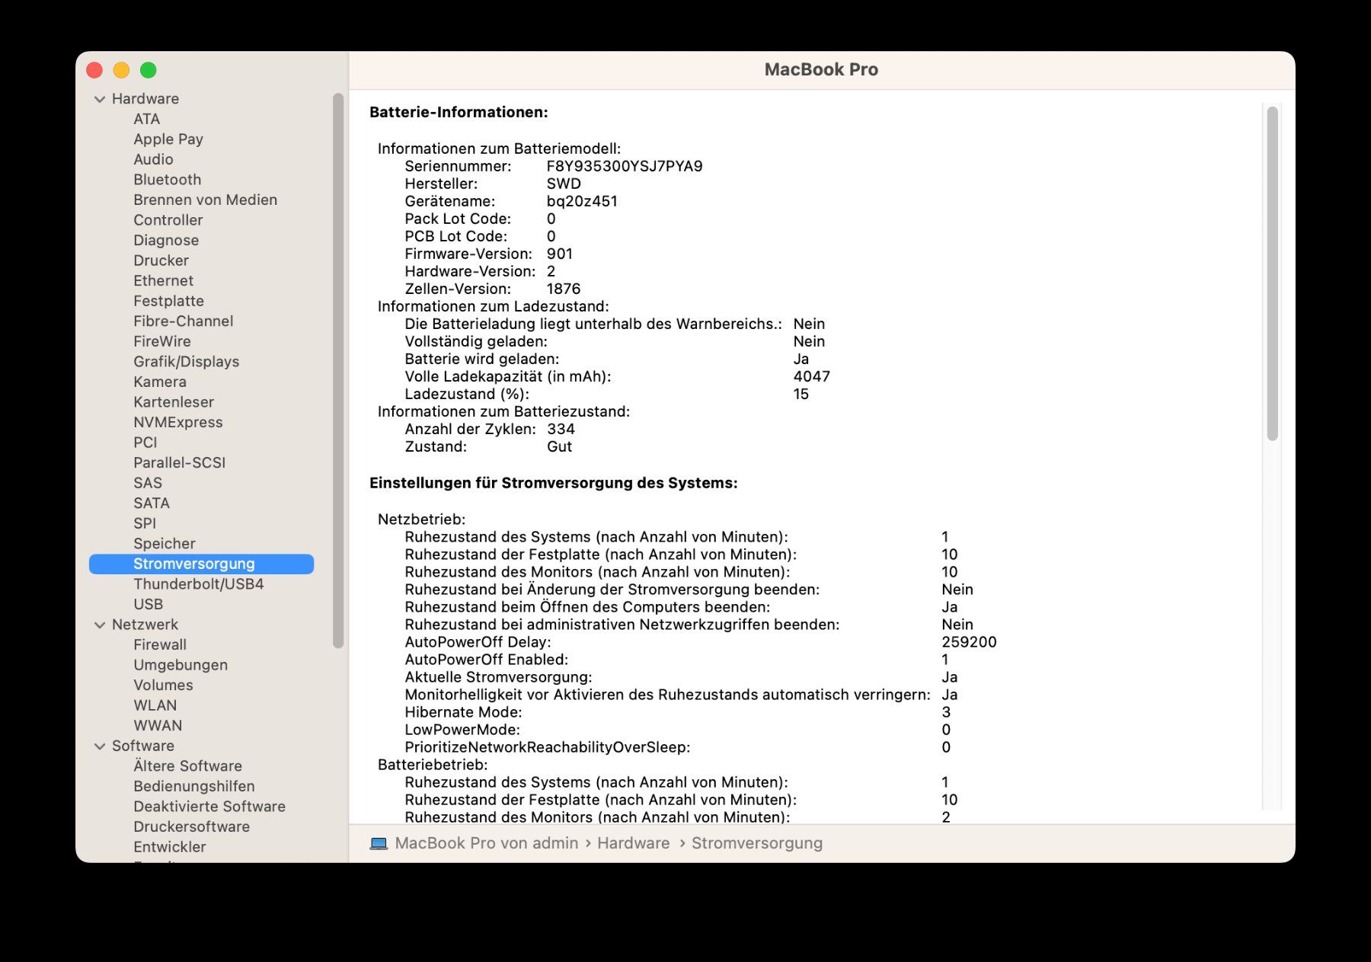1371x962 pixels.
Task: Select Diagnose in the sidebar
Action: pos(166,240)
